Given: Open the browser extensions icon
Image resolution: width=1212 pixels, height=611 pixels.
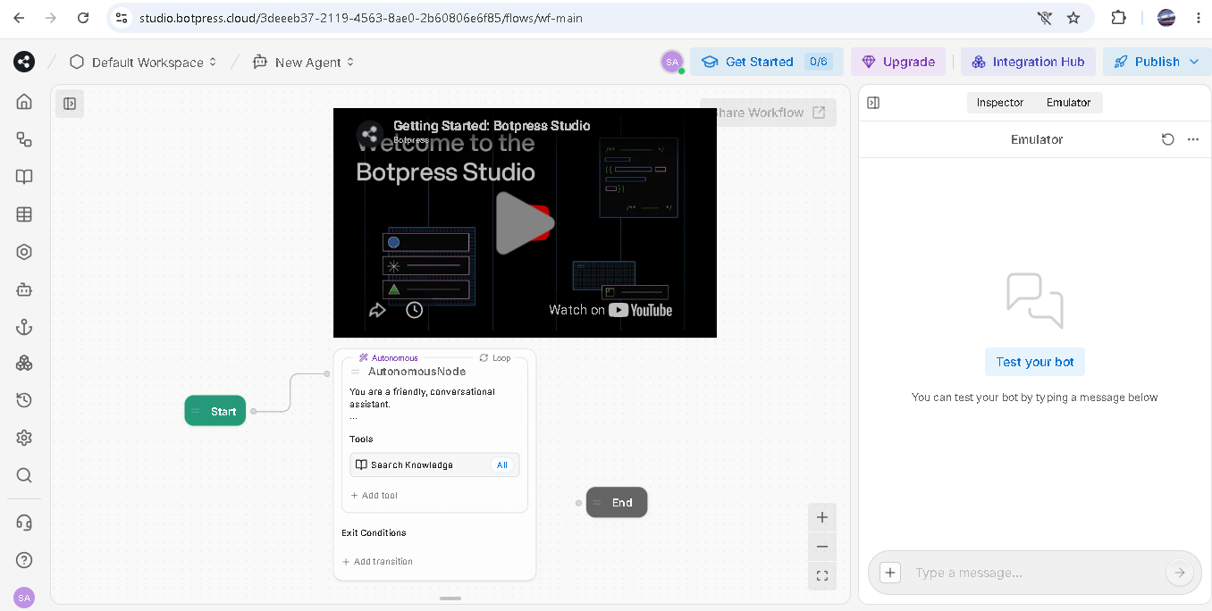Looking at the screenshot, I should point(1118,17).
